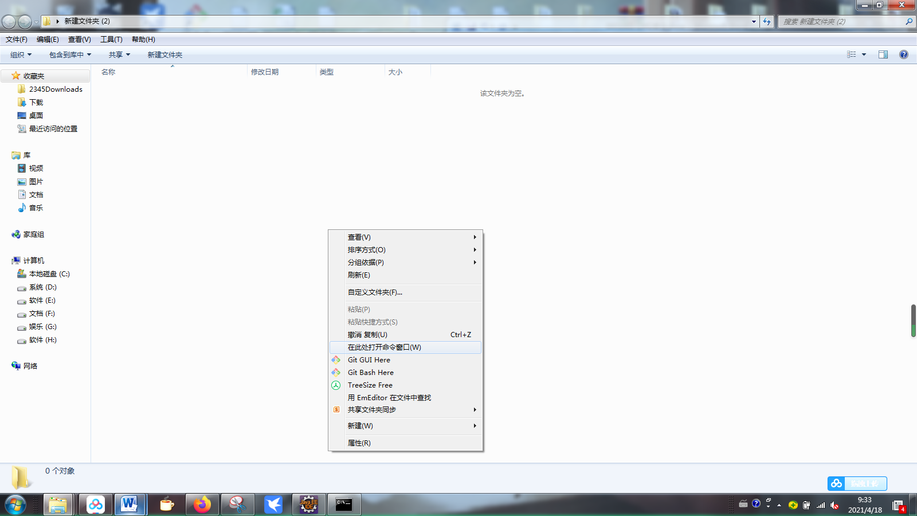Open Baidu Netdisk via its bottom-right icon
Image resolution: width=917 pixels, height=516 pixels.
(836, 483)
